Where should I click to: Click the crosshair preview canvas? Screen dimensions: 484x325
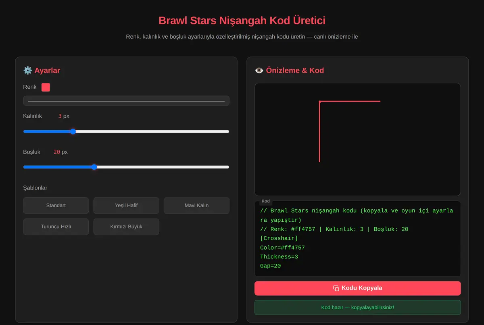tap(357, 140)
